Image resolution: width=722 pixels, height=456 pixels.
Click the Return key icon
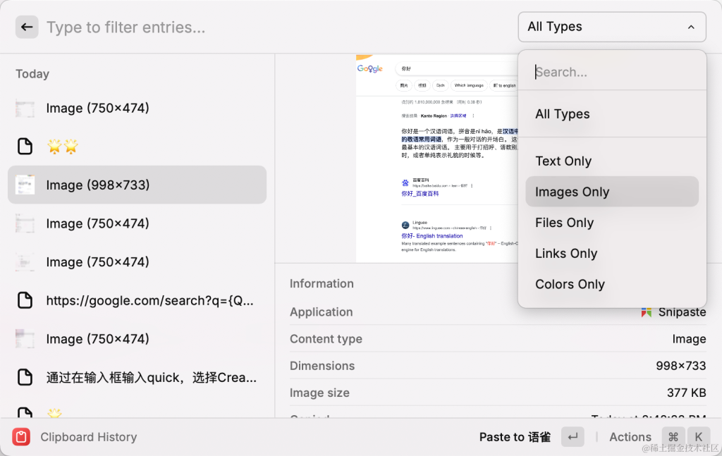[x=573, y=437]
